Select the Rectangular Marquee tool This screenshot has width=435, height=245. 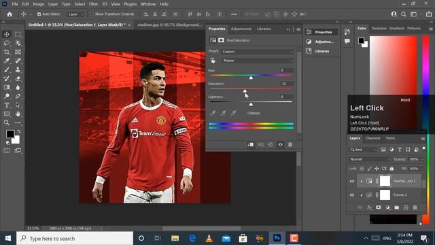click(18, 34)
